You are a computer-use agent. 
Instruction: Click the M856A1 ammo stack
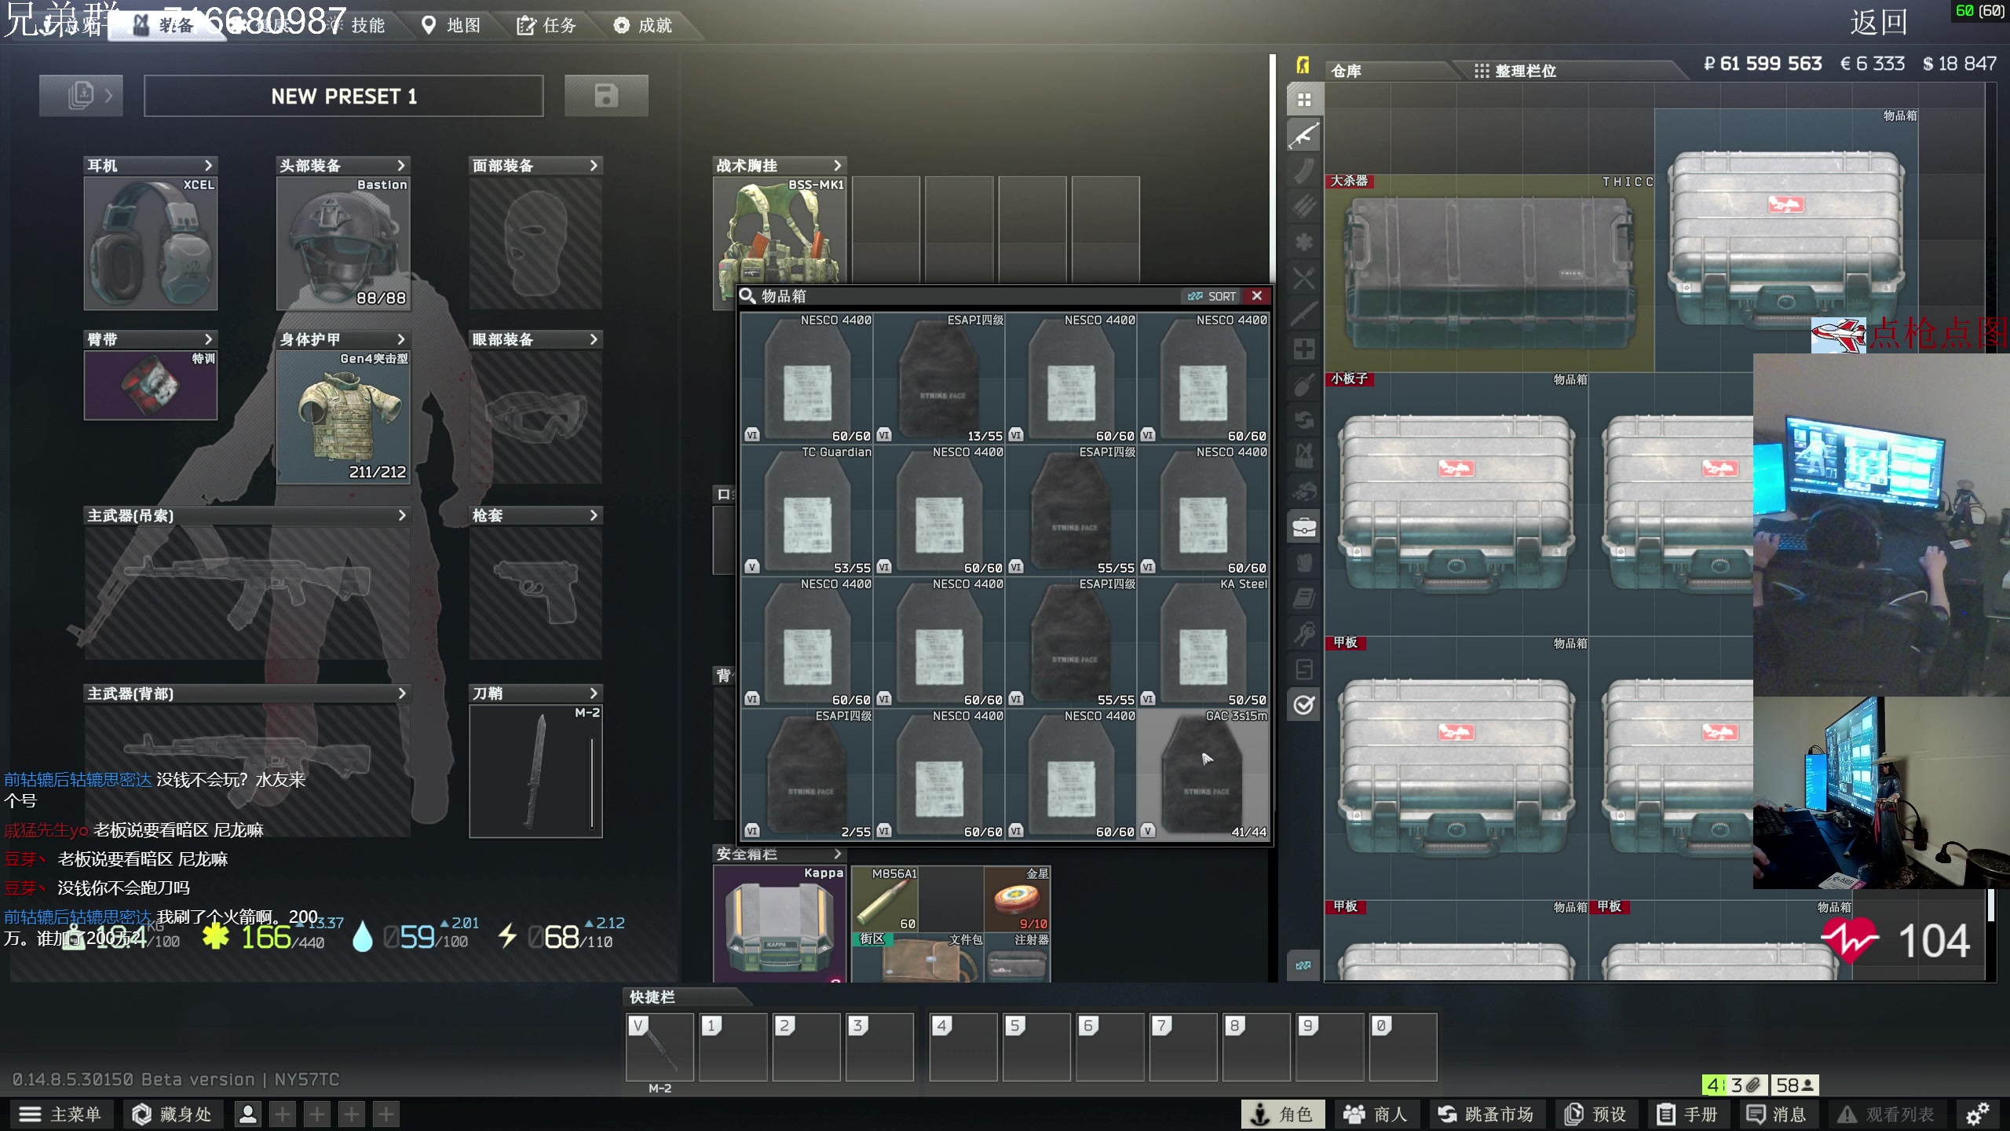pyautogui.click(x=885, y=899)
